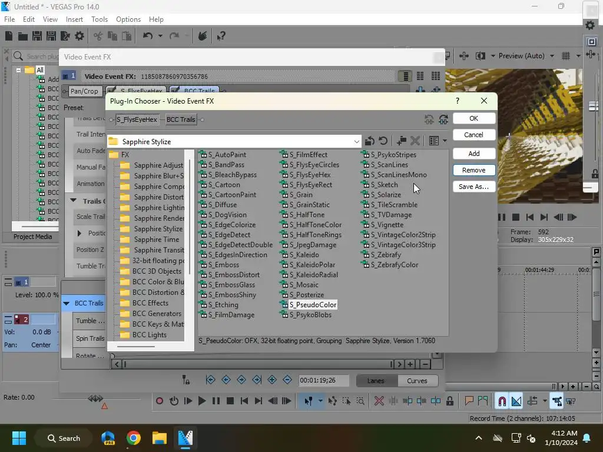Click the Cut scissors icon in toolbar
This screenshot has height=452, width=603.
tap(98, 36)
